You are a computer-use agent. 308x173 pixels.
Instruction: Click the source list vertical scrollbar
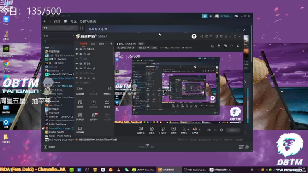pos(113,56)
